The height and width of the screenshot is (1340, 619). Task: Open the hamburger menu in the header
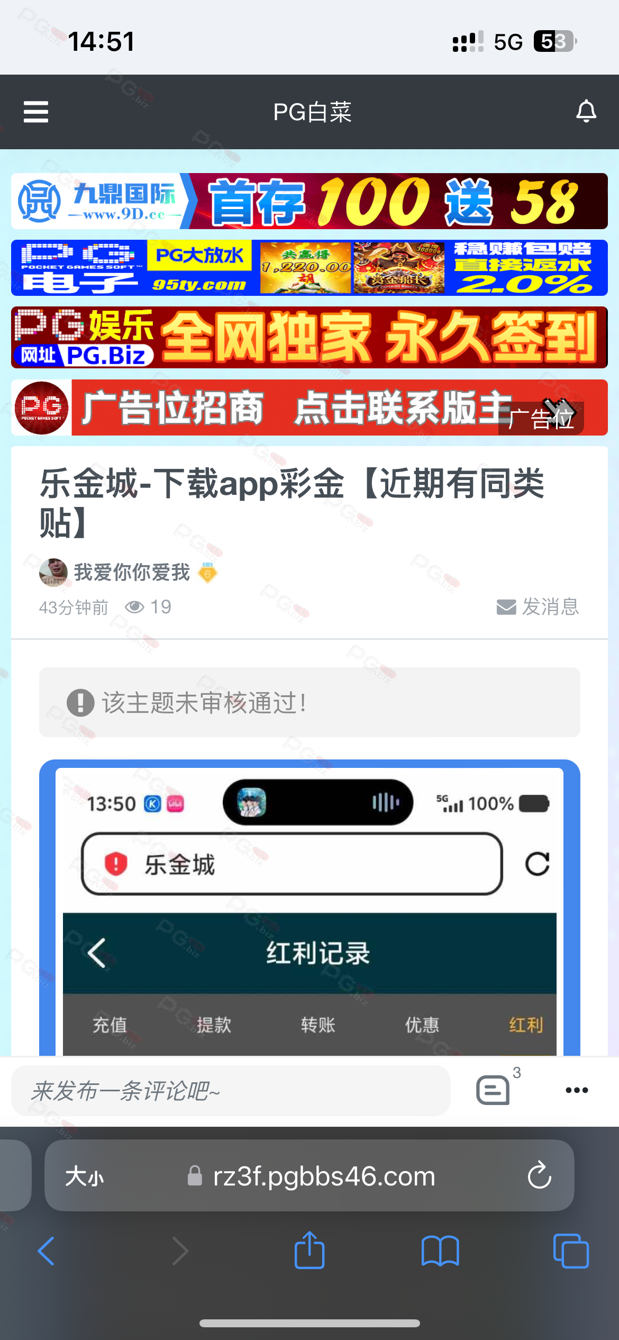pyautogui.click(x=36, y=112)
